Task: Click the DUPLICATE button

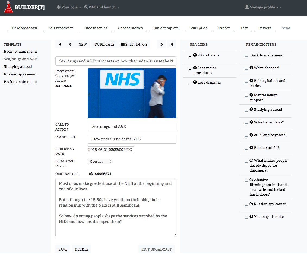Action: click(x=104, y=45)
